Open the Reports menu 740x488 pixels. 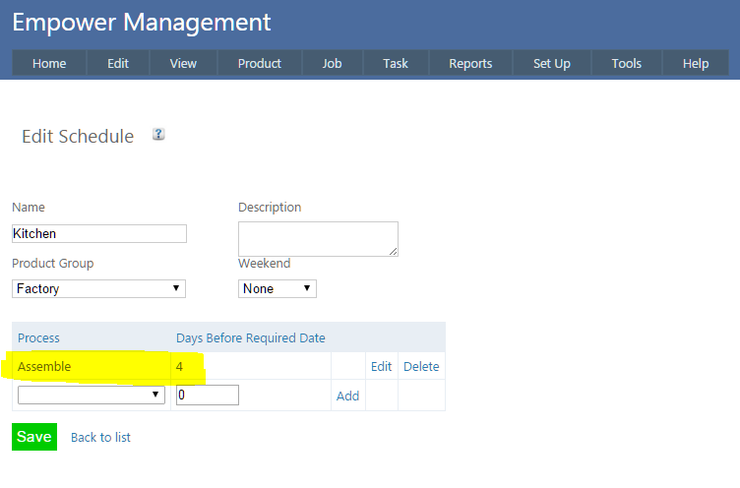[470, 63]
